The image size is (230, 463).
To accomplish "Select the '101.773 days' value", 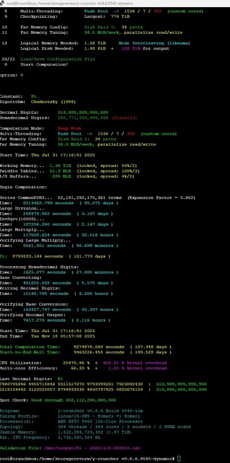I will coord(90,256).
